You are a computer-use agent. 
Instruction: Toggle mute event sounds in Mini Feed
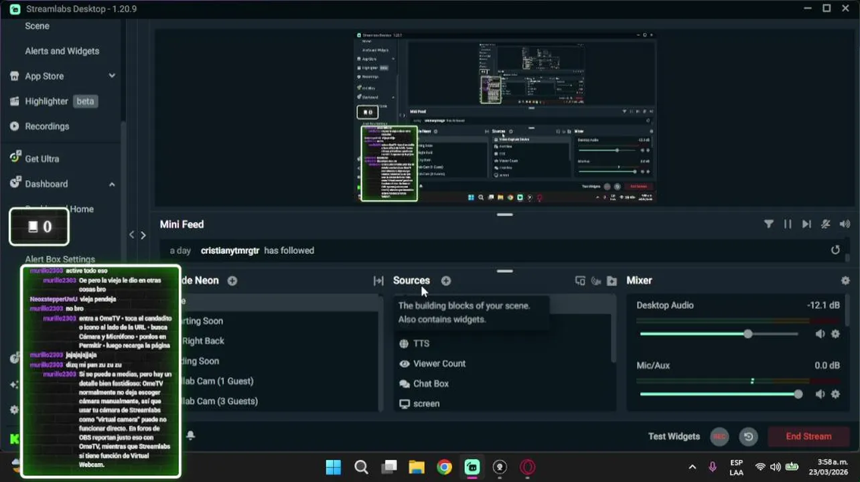coord(826,224)
